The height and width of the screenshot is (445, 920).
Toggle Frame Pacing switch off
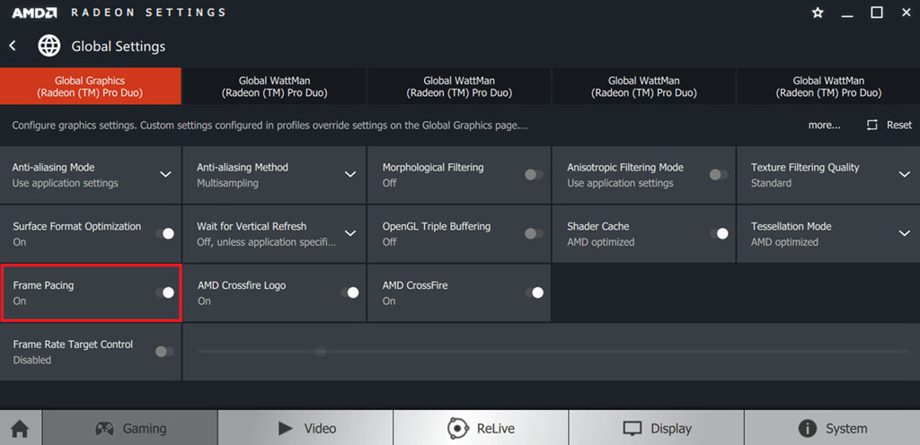(x=165, y=292)
